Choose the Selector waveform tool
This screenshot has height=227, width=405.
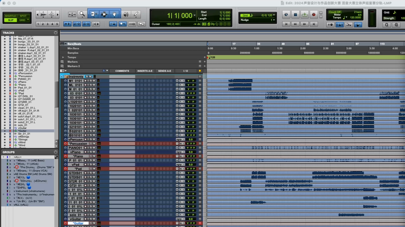[104, 14]
